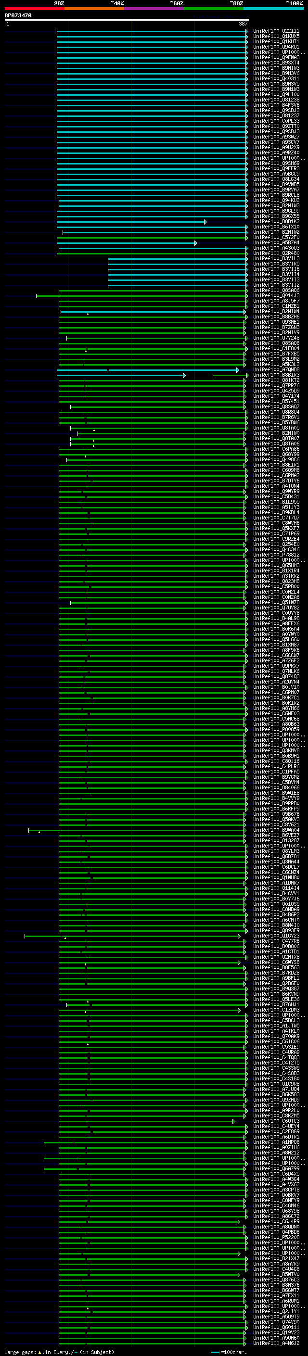This screenshot has width=308, height=1356.
Task: Open hit UniRef100_Q9FWA3
Action: pos(276,57)
